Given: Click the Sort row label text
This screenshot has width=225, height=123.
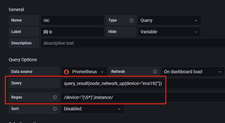Looking at the screenshot, I should tap(15, 109).
